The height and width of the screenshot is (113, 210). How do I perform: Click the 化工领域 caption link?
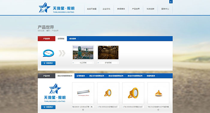point(83,62)
